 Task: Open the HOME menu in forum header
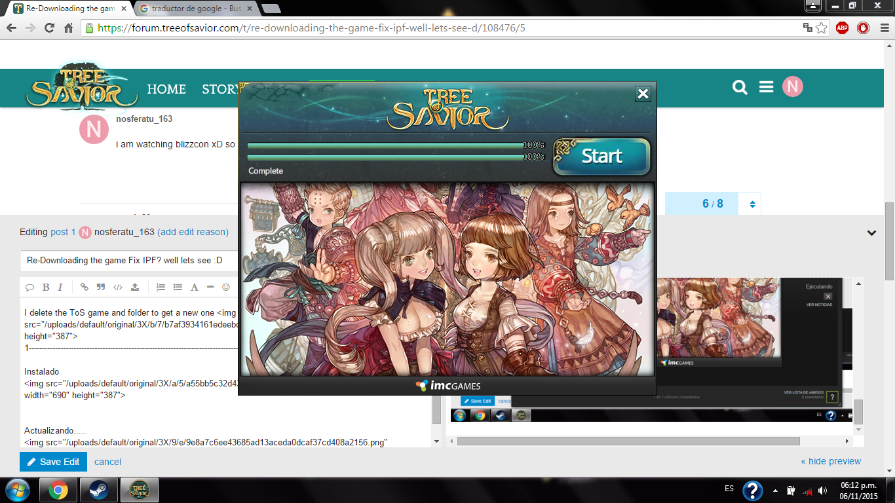166,89
